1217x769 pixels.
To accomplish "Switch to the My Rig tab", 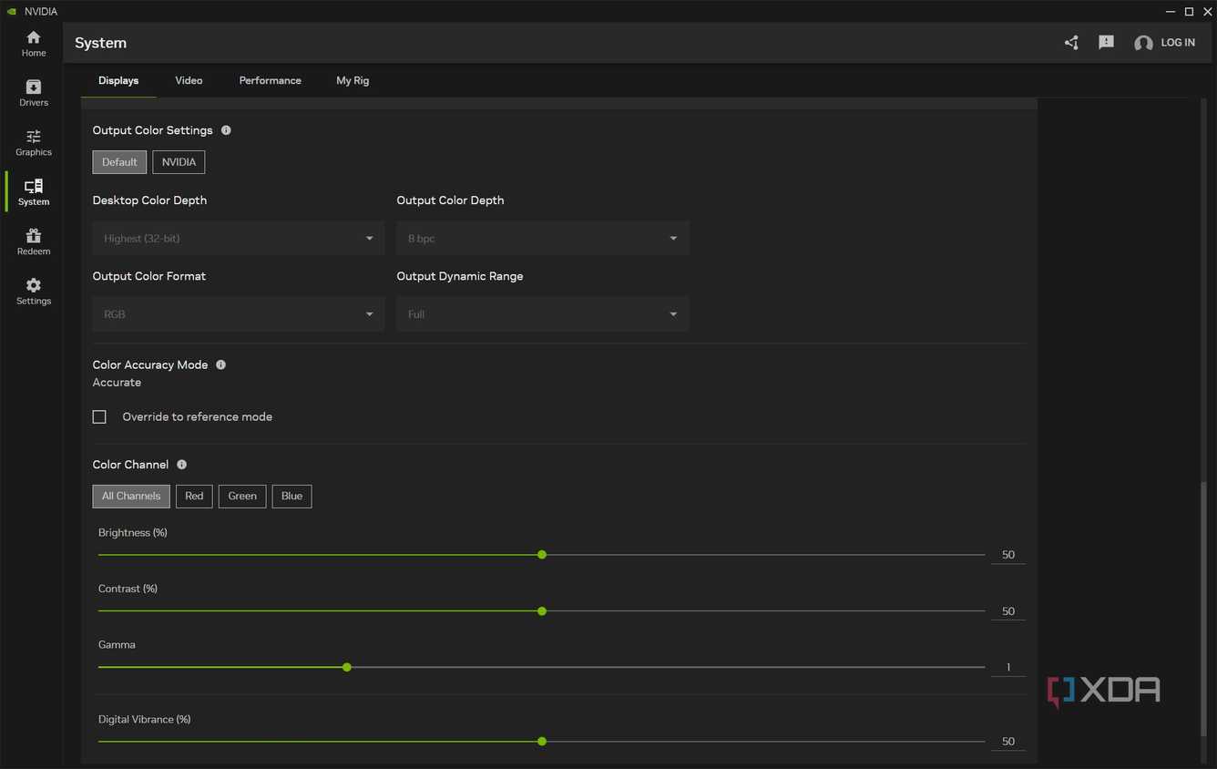I will [353, 80].
